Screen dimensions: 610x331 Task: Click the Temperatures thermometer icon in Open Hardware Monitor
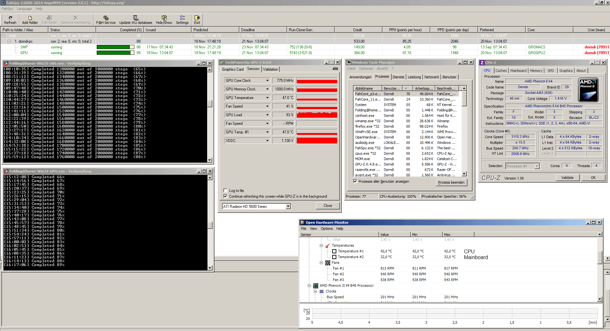pos(328,246)
